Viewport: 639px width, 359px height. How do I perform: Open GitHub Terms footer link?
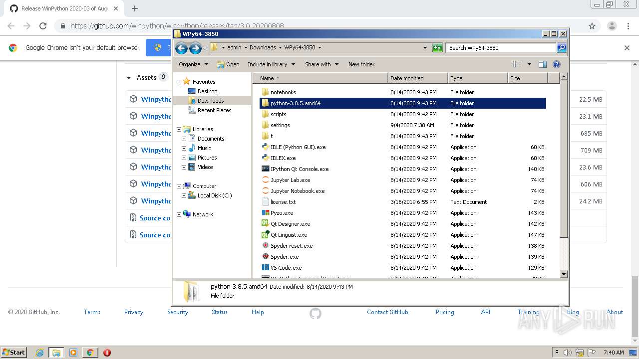[92, 312]
